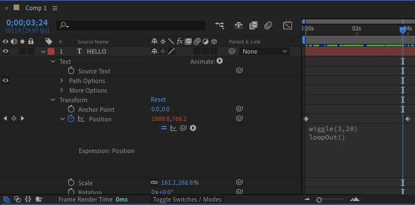Screen dimensions: 415x205
Task: Toggle hide shy layers icon in toolbar
Action: pos(239,25)
